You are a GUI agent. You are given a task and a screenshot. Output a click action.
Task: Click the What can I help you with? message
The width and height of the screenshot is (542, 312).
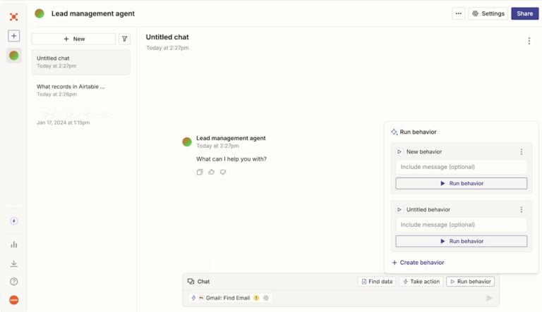pyautogui.click(x=231, y=159)
